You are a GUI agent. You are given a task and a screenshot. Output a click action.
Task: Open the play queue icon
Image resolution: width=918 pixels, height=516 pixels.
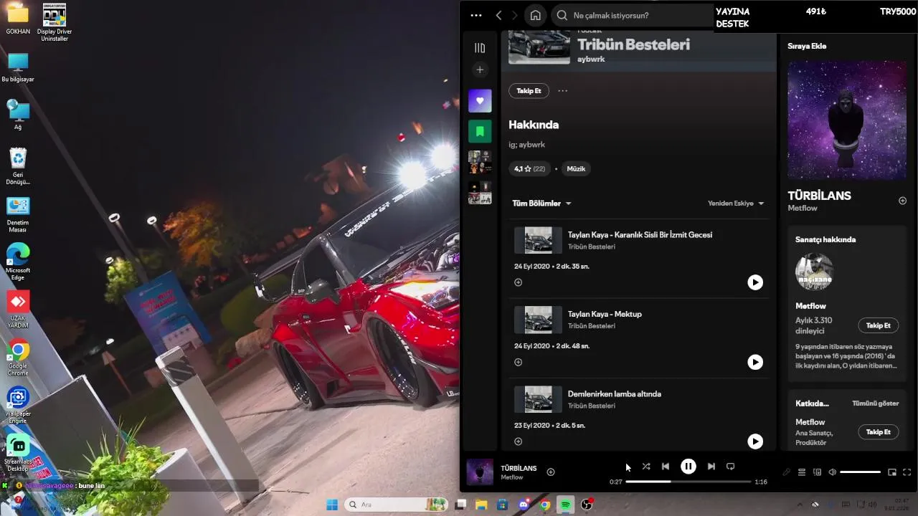point(802,472)
